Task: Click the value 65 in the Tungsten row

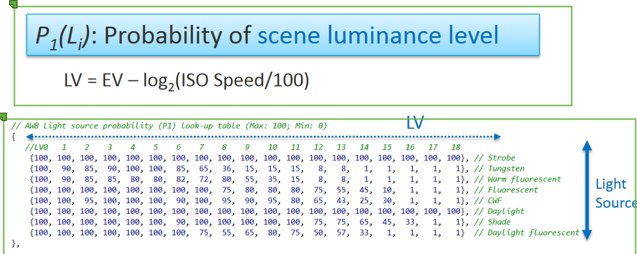Action: [204, 168]
